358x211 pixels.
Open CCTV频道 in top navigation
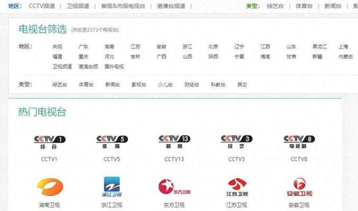coord(42,6)
